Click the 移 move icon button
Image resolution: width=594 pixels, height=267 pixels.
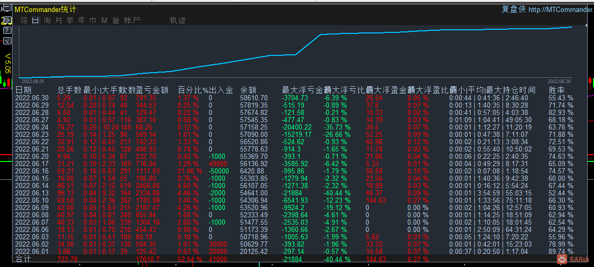pyautogui.click(x=7, y=20)
